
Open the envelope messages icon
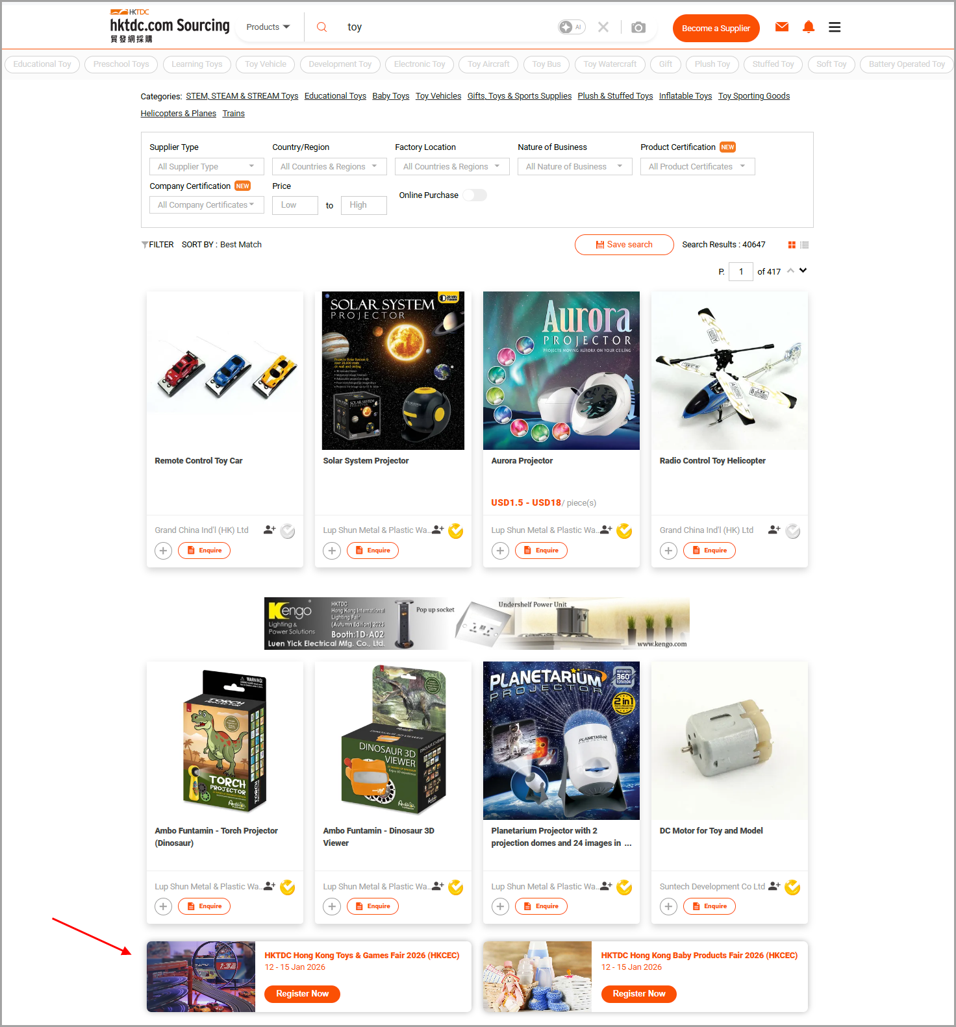click(x=782, y=27)
